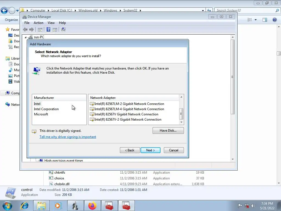Select Intel(R) 82567LM-2 Gigabit Network Connection

coord(127,104)
